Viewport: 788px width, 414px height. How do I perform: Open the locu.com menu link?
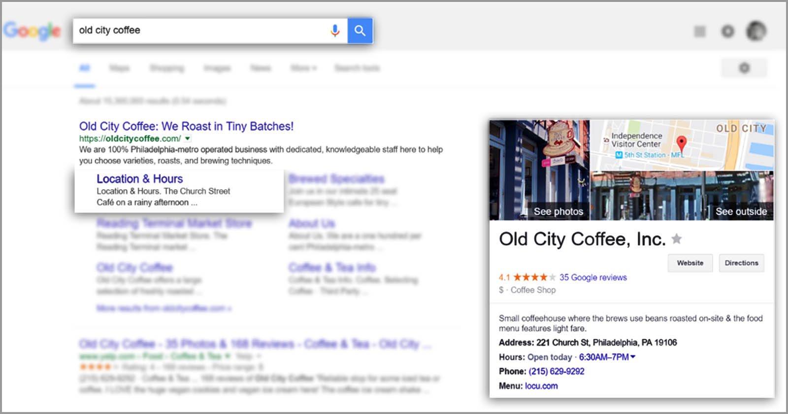(541, 386)
